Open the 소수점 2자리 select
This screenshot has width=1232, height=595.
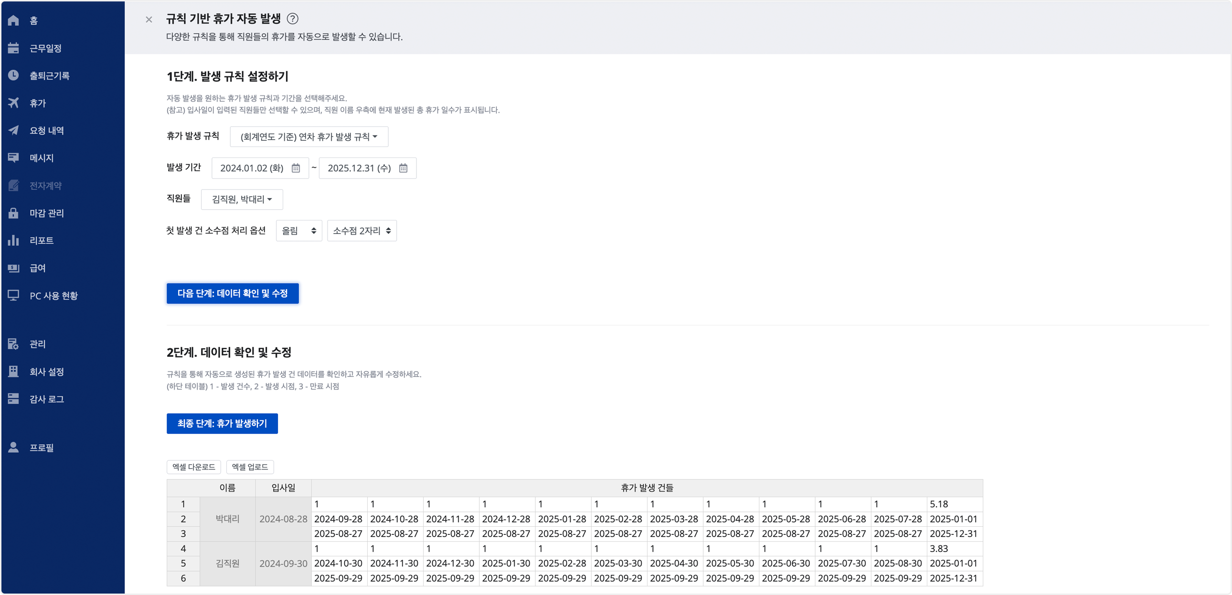coord(361,231)
